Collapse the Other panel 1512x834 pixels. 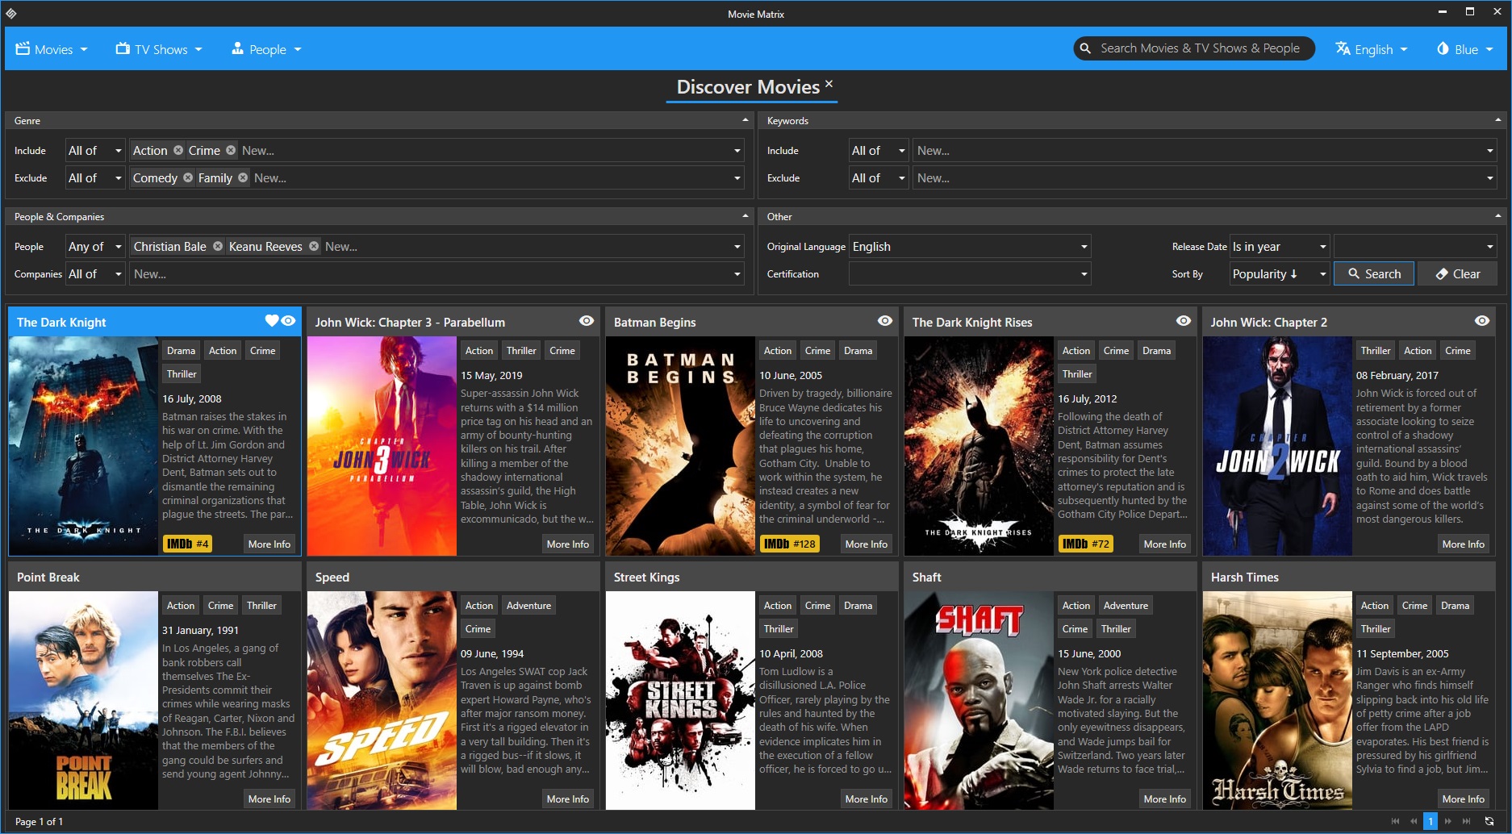[1497, 216]
